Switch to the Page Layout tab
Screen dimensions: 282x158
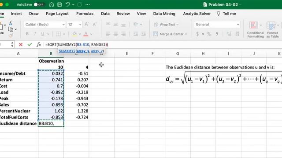pos(57,14)
